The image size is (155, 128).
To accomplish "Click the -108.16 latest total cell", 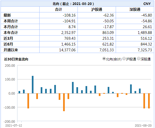I will (x=69, y=15).
